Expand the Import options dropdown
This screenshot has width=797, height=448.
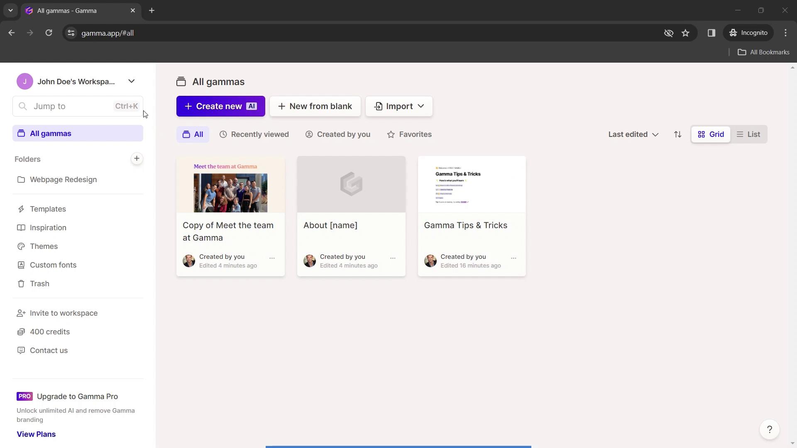421,106
